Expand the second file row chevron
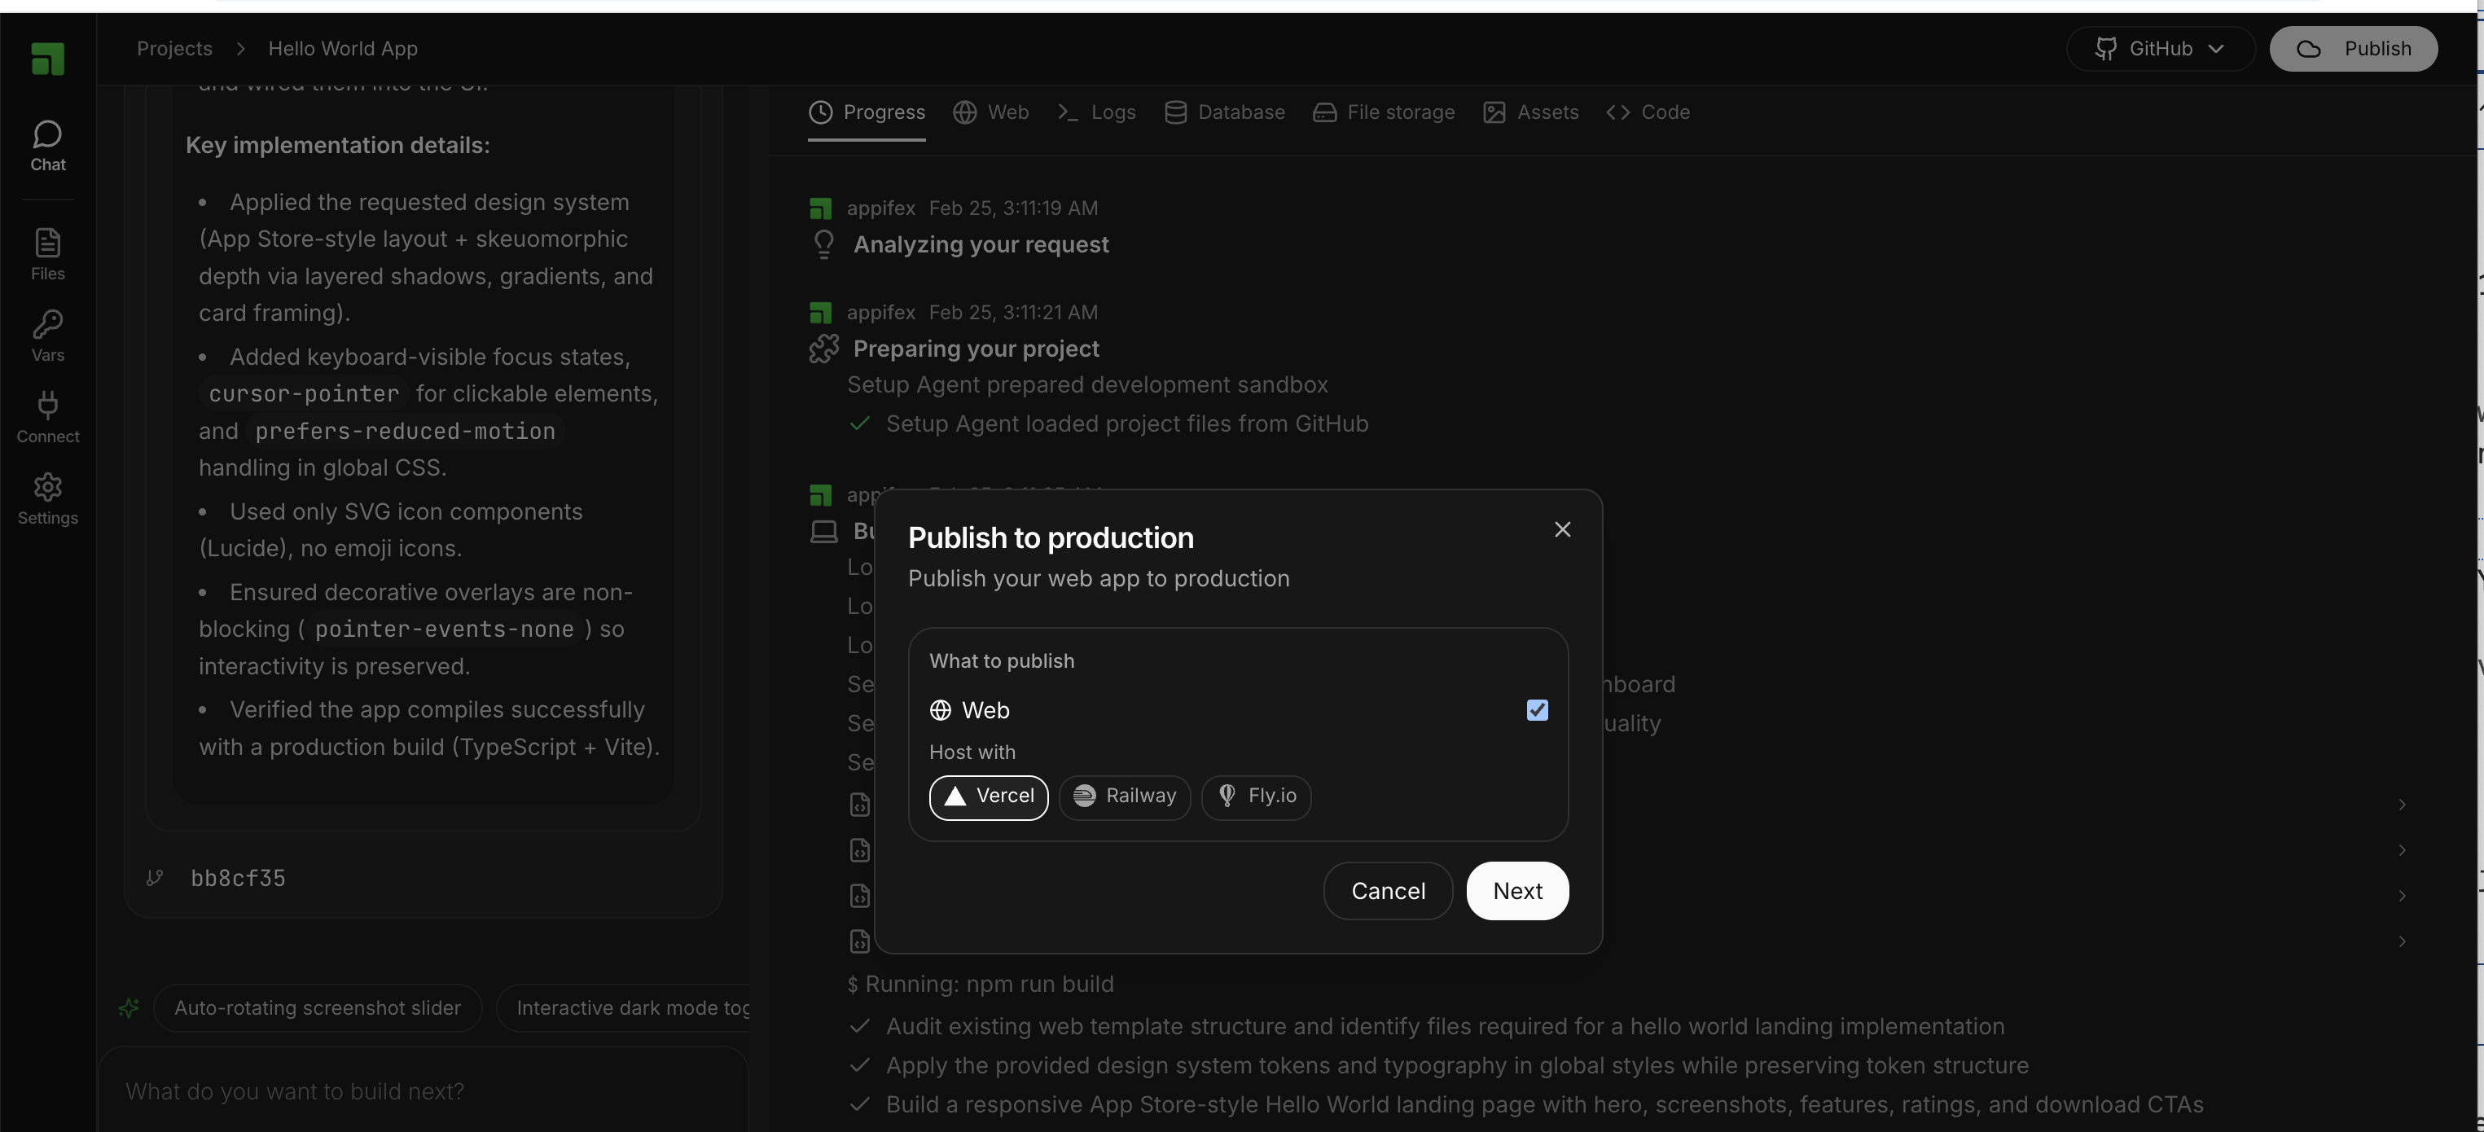Viewport: 2484px width, 1132px height. tap(2402, 849)
